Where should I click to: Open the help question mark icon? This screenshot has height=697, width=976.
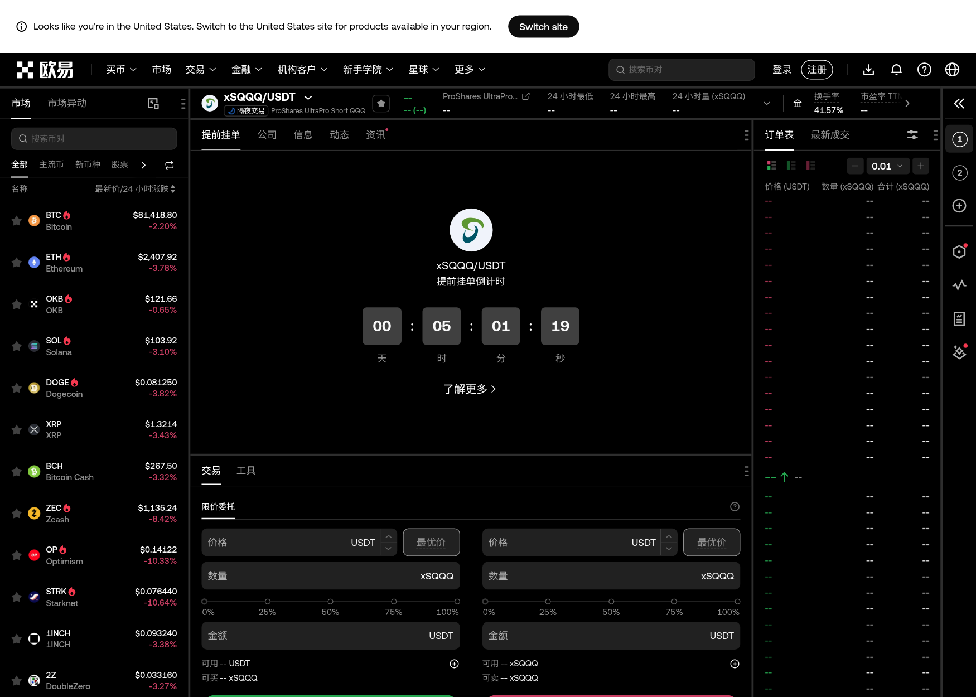click(924, 70)
